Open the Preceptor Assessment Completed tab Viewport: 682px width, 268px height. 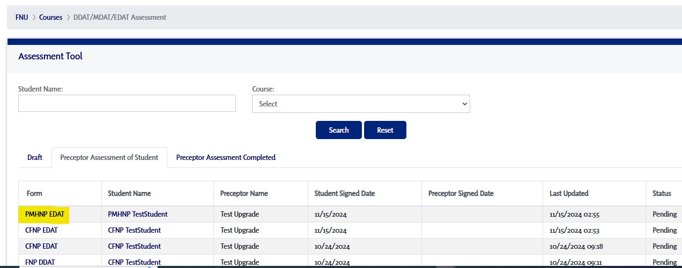point(226,157)
